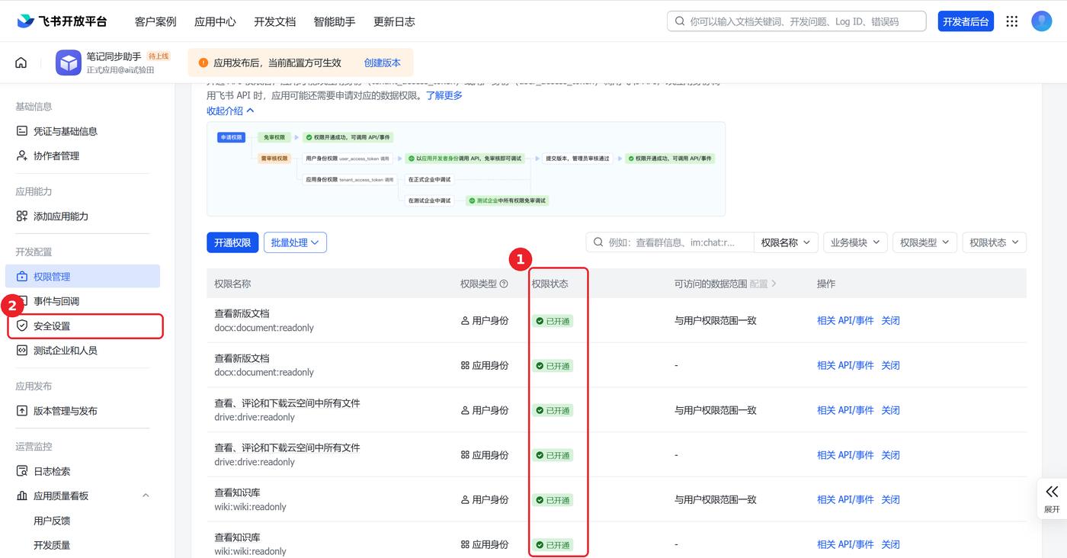Open the 业务模块 filter dropdown
The height and width of the screenshot is (558, 1067).
tap(855, 242)
